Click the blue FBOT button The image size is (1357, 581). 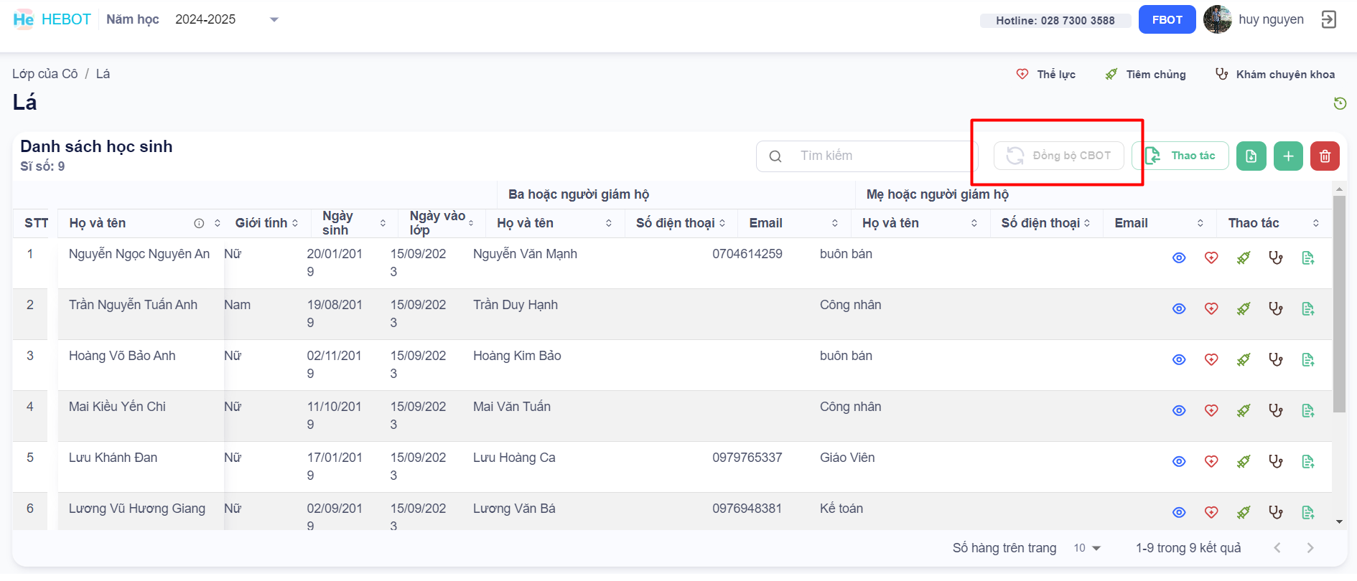(1167, 20)
